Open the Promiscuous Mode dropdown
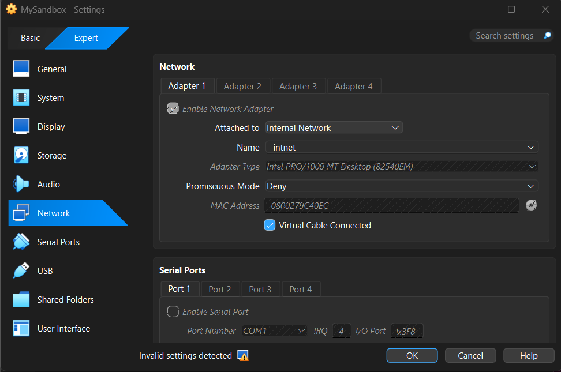Screen dimensions: 561x372 point(402,186)
